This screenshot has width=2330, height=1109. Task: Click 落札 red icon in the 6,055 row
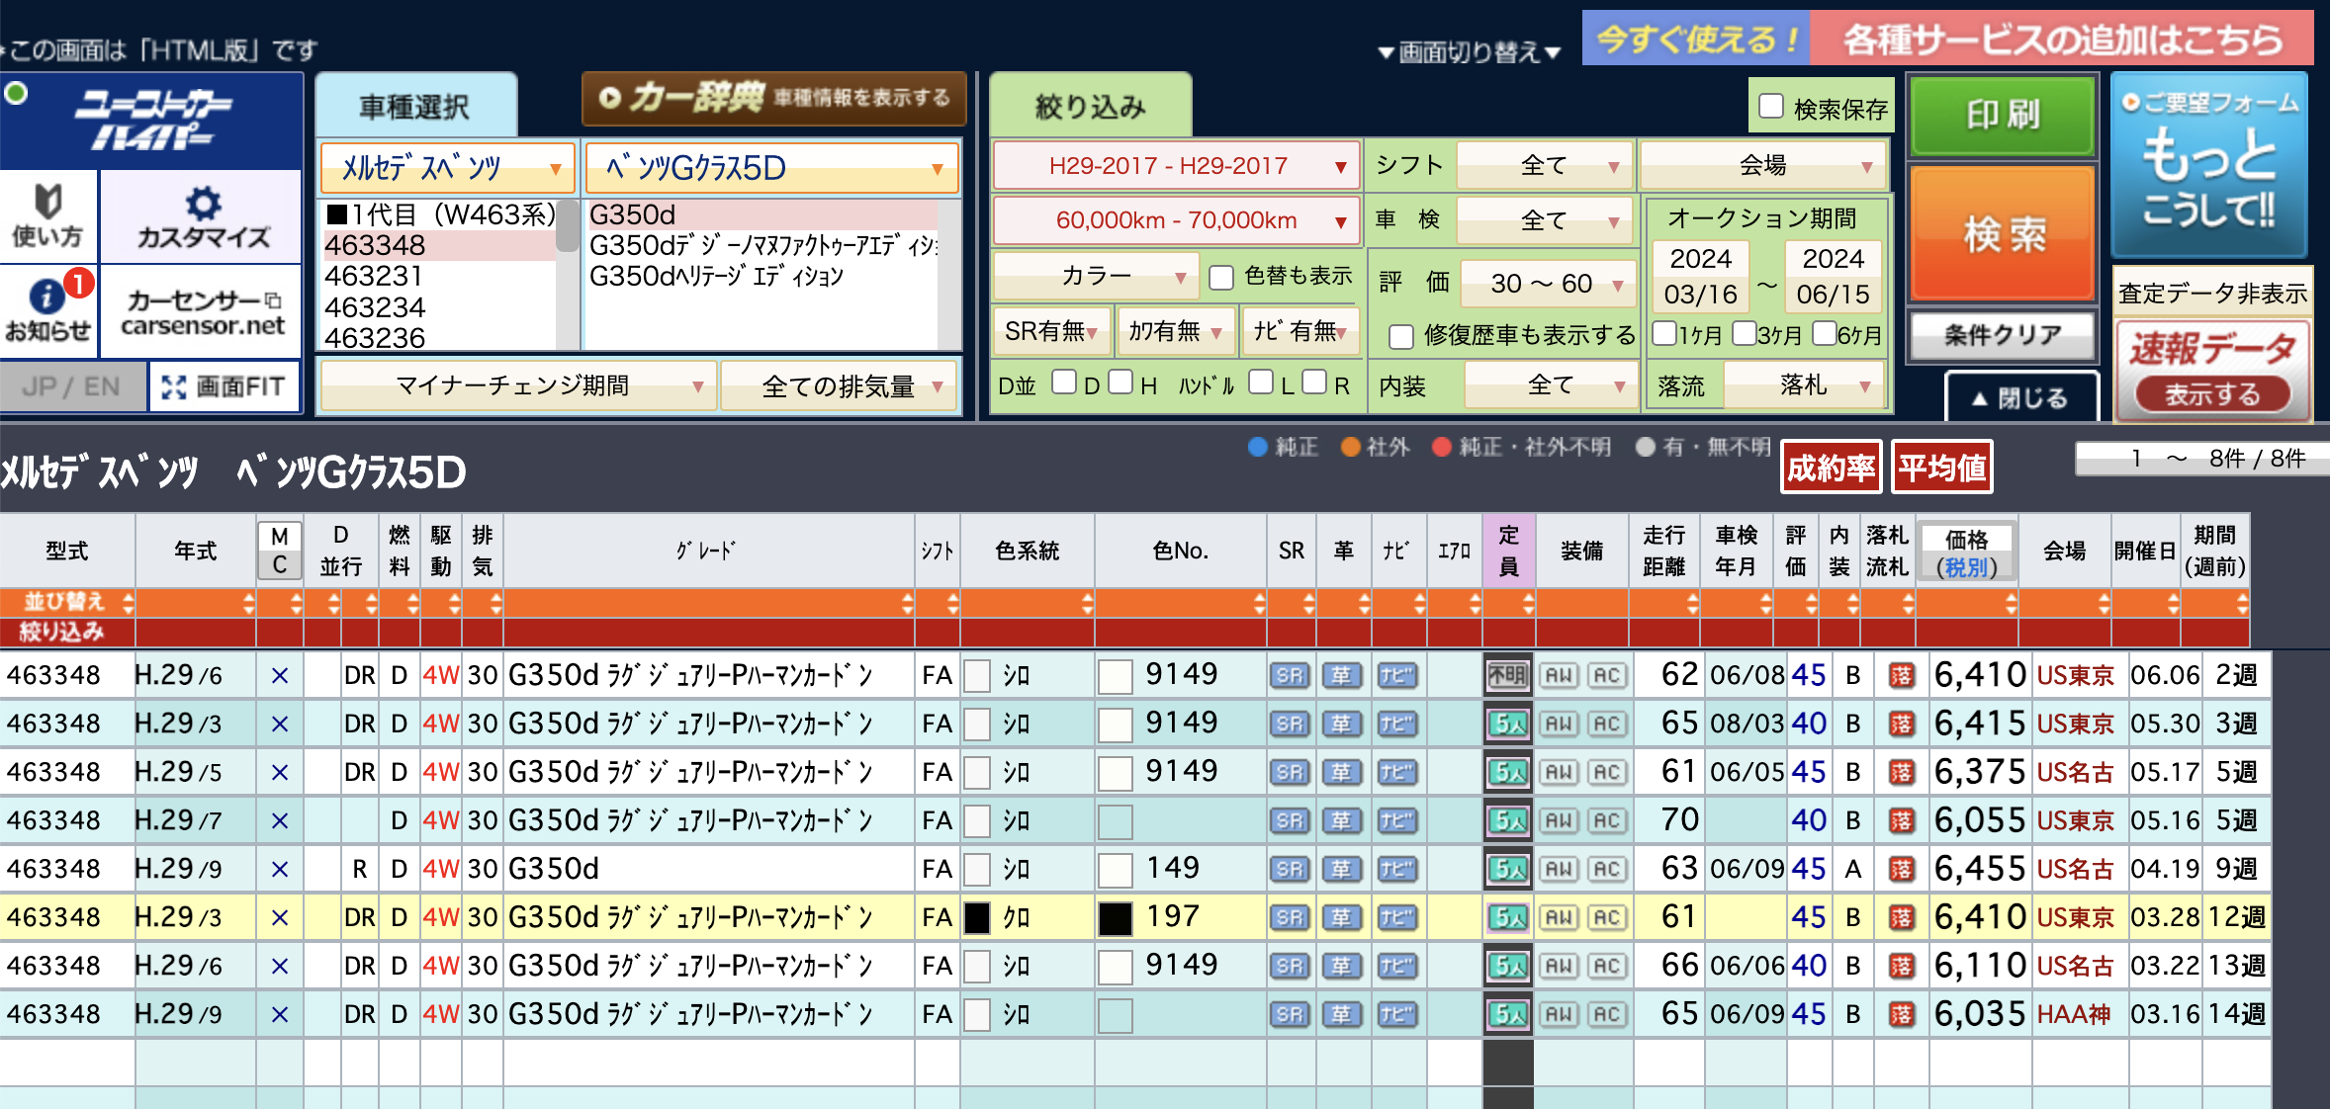click(1901, 821)
